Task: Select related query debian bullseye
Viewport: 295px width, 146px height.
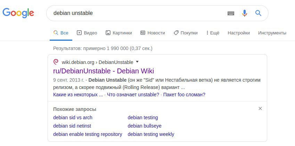Action: pos(145,126)
